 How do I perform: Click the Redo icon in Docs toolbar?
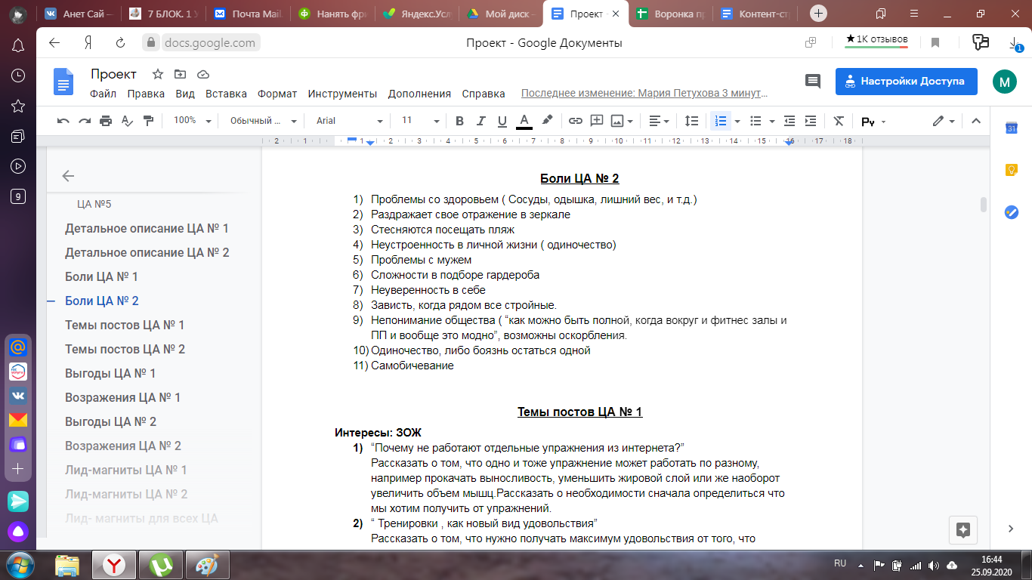tap(85, 121)
